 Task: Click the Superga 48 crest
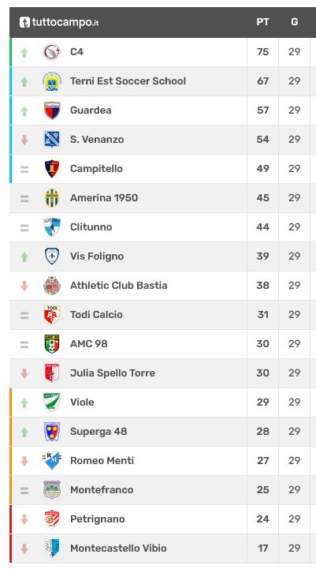52,432
